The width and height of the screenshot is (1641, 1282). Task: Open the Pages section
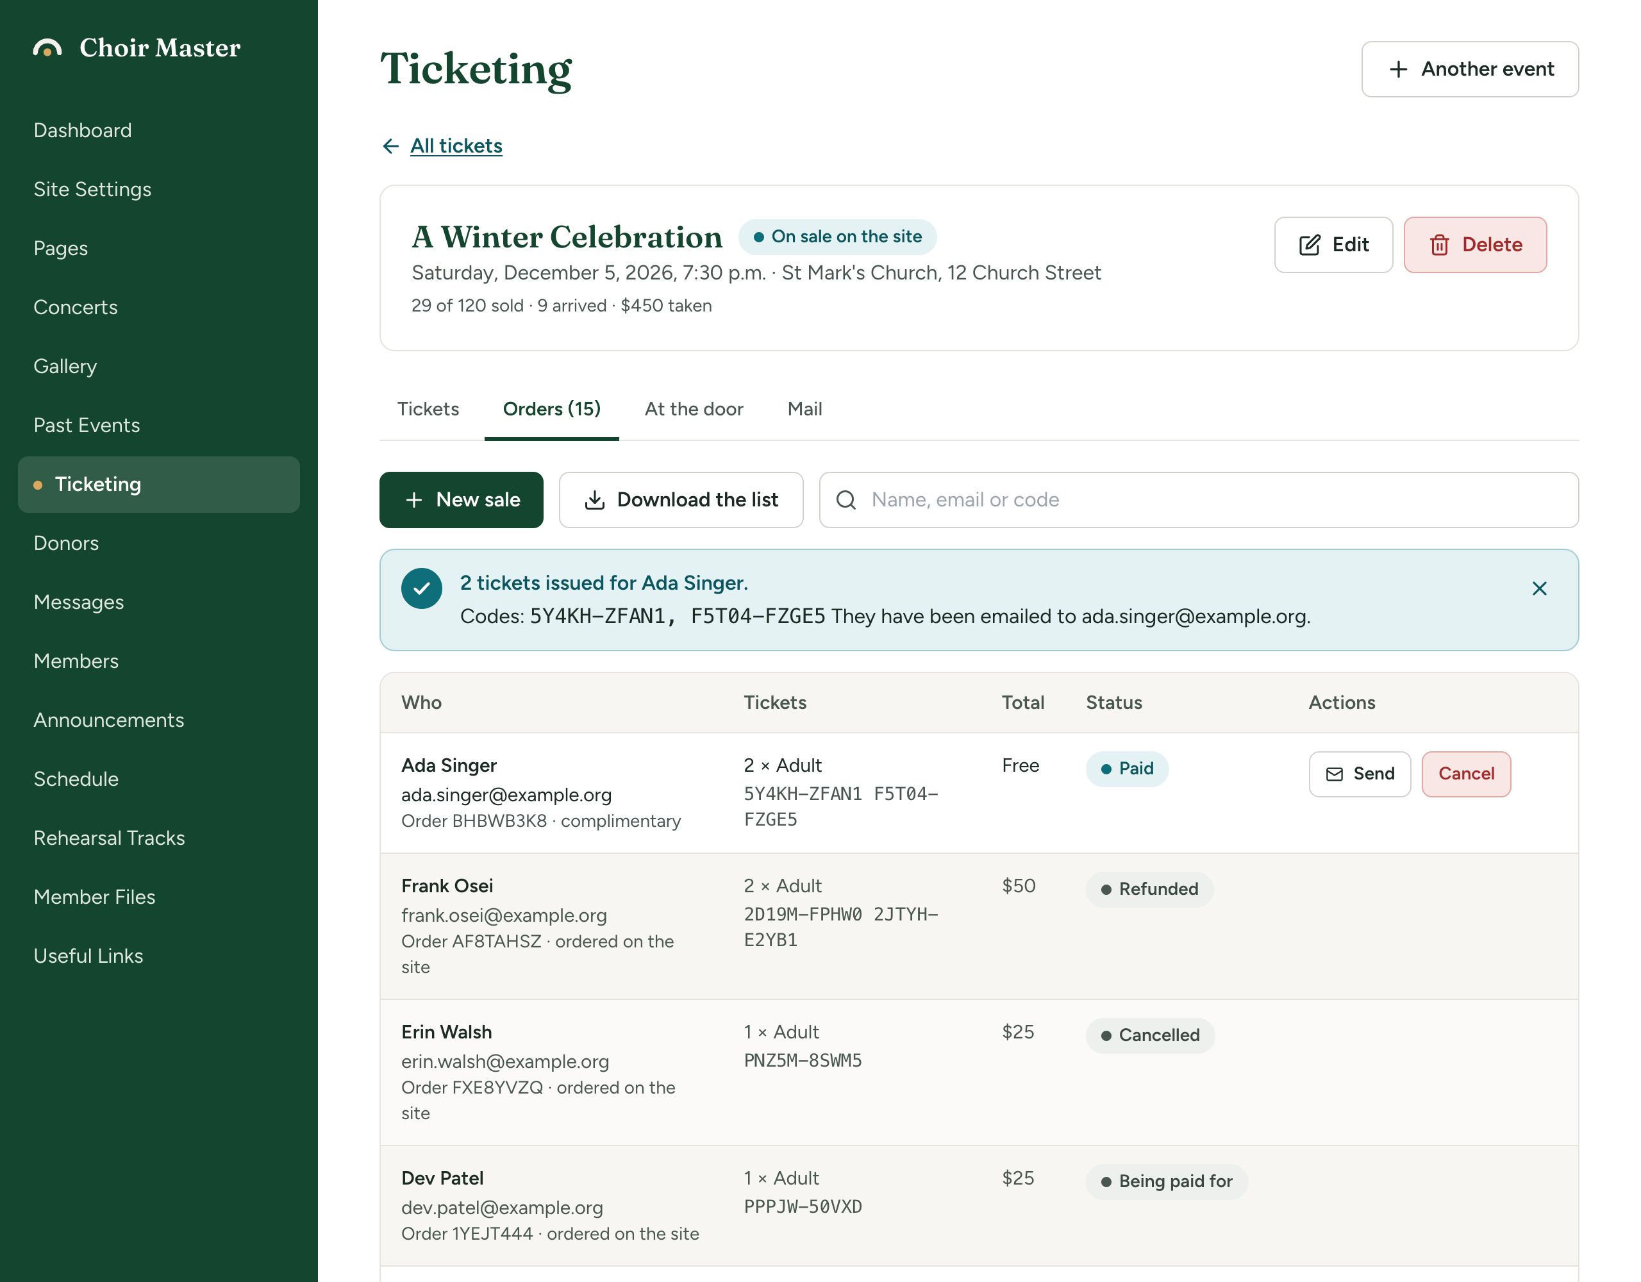pos(61,249)
